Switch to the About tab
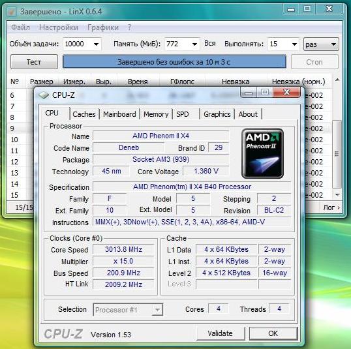Image resolution: width=351 pixels, height=349 pixels. (248, 114)
